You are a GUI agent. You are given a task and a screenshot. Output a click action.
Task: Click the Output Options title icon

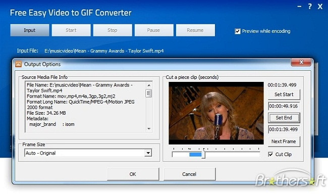(x=18, y=64)
